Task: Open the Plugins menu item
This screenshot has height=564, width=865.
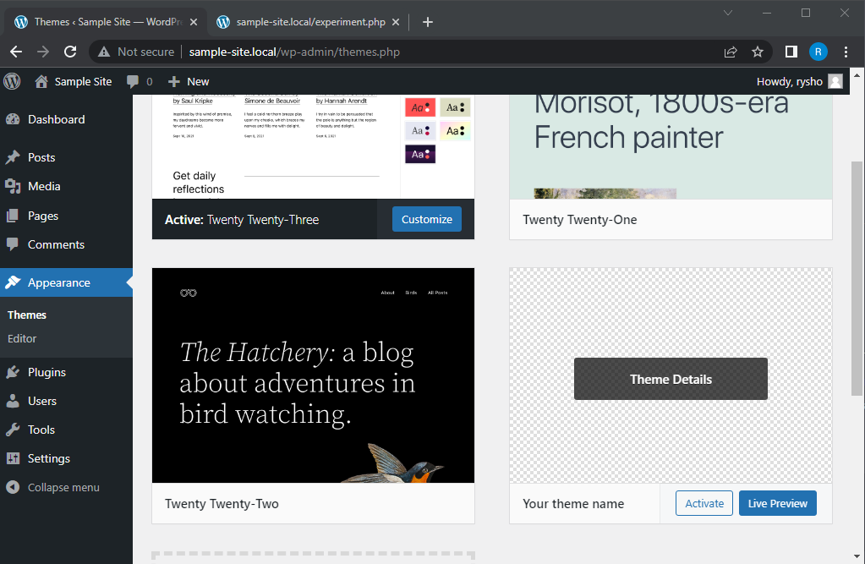Action: (x=66, y=373)
